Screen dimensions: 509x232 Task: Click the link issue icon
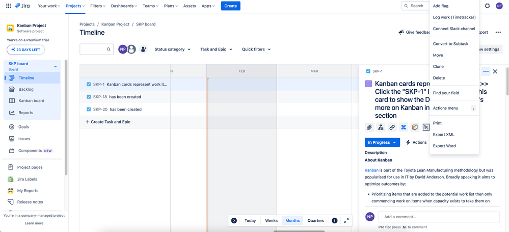[392, 127]
